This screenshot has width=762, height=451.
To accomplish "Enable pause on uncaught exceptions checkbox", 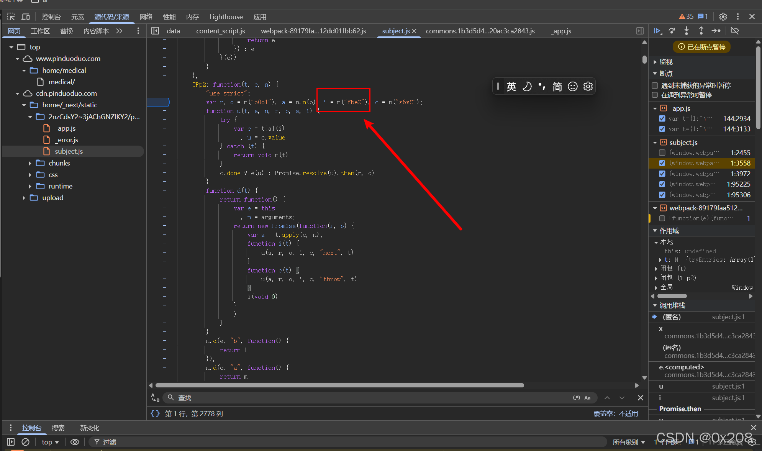I will pos(655,85).
